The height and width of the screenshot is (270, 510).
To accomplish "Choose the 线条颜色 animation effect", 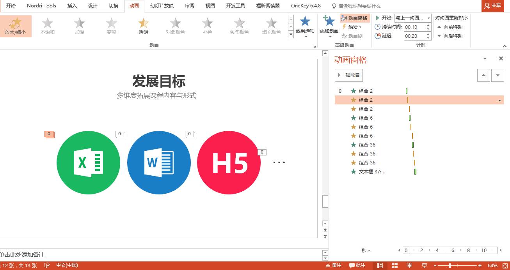I will pyautogui.click(x=240, y=26).
